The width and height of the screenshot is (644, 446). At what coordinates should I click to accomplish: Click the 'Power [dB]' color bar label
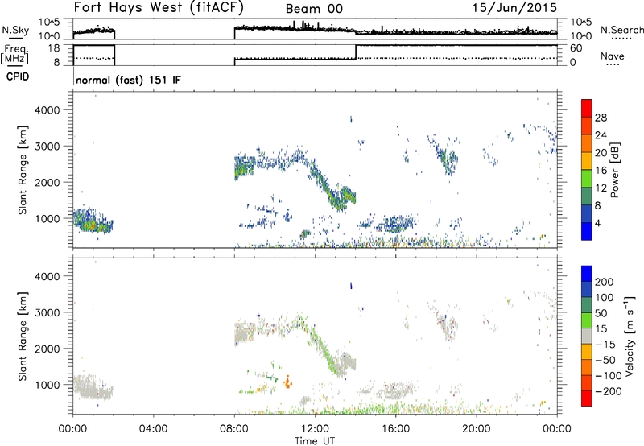click(x=614, y=171)
